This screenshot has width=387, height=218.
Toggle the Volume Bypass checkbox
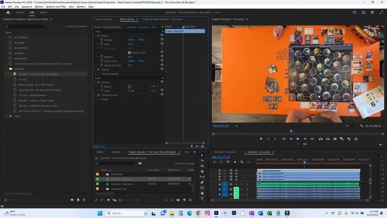[x=129, y=87]
